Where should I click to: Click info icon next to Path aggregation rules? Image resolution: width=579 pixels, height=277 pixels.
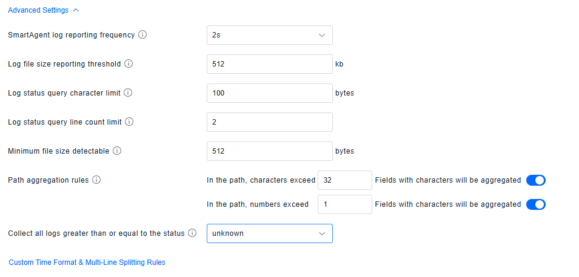click(x=96, y=180)
